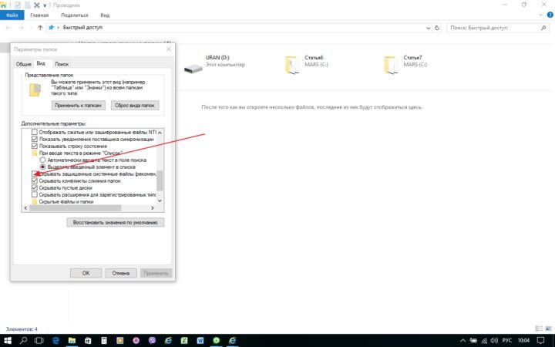
Task: Toggle Показать уведомления поставщика синхронизации checkbox
Action: coord(35,139)
